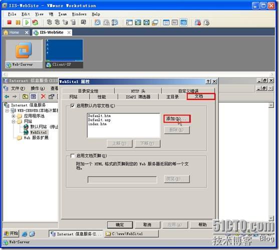
Task: Click the green Power On button
Action: 27,22
